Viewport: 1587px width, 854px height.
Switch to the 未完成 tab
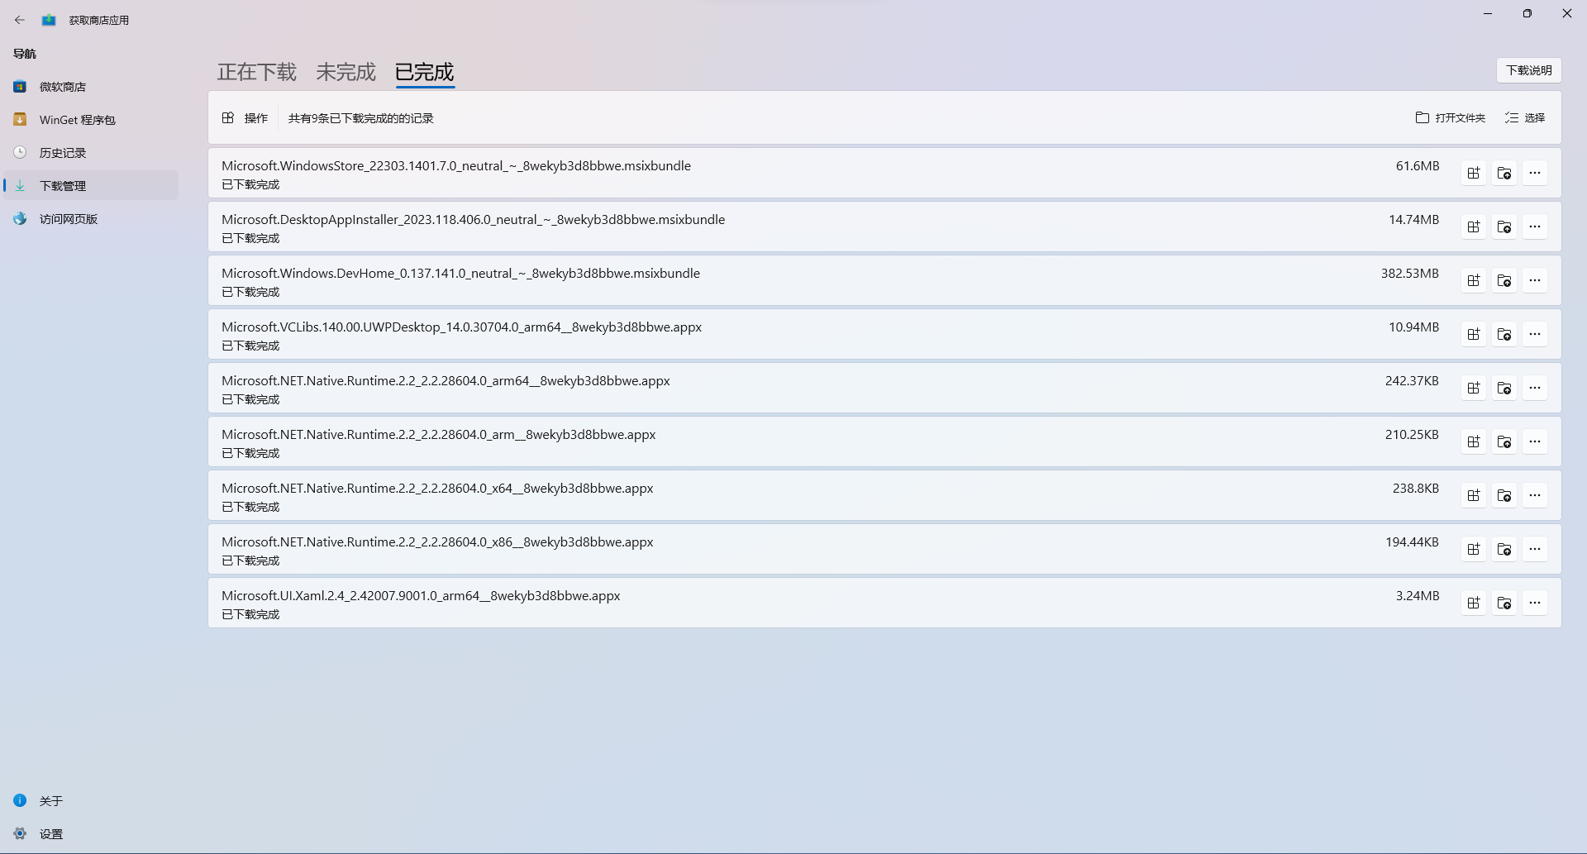pyautogui.click(x=345, y=72)
